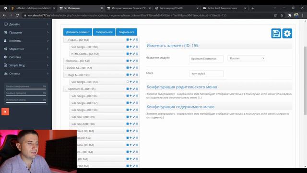This screenshot has width=307, height=173.
Task: Click the Добавить элемент button
Action: click(78, 32)
